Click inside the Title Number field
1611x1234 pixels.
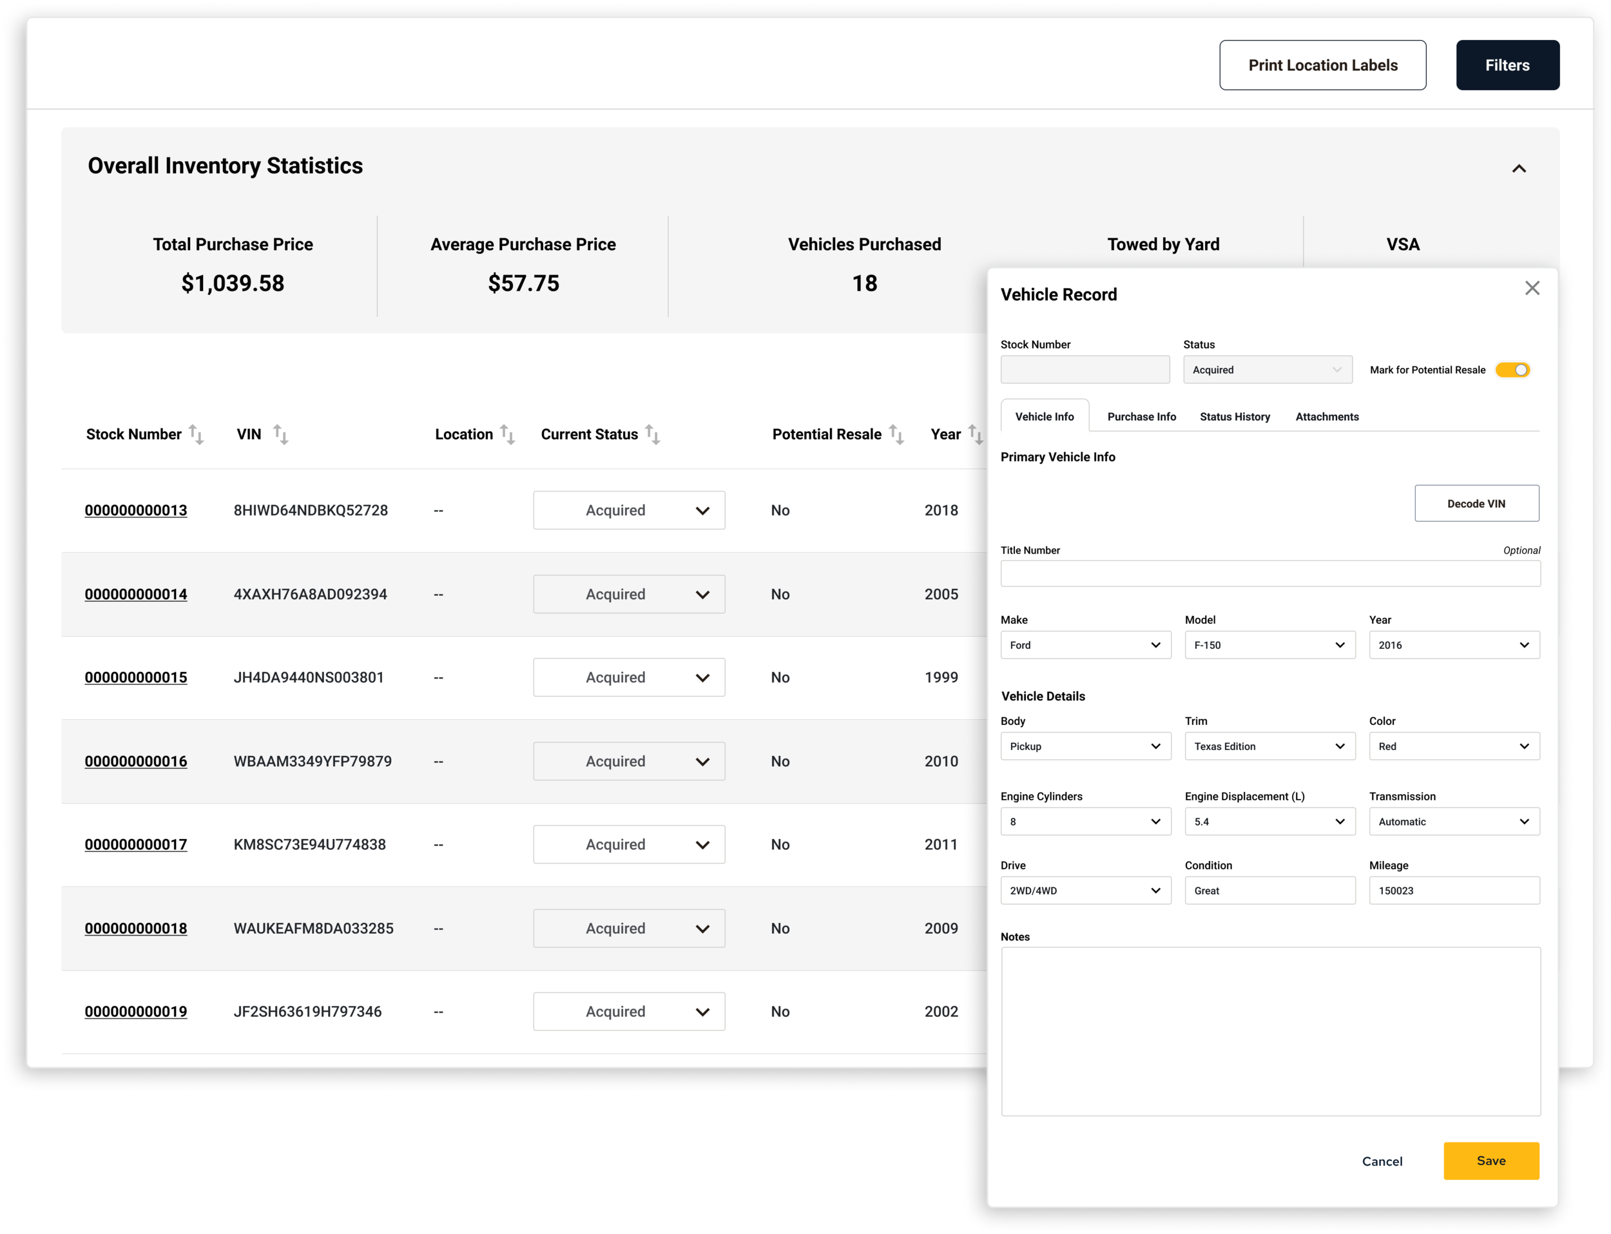click(x=1270, y=574)
